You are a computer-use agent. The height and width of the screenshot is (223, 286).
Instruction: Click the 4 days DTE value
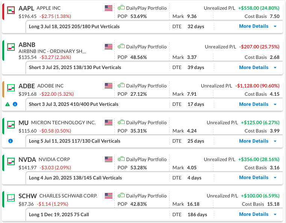pyautogui.click(x=194, y=178)
